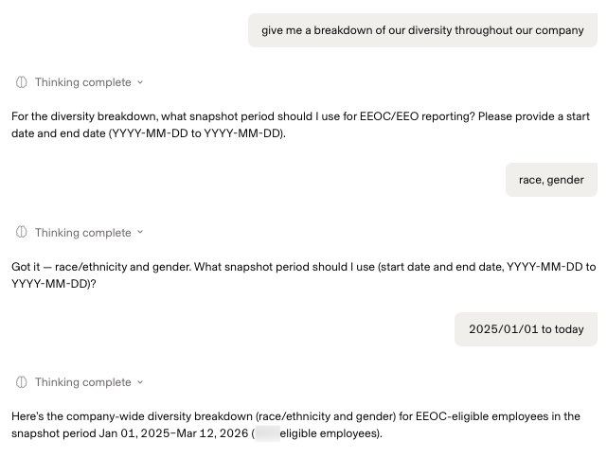Select the '2025/01/01 to today' user message bubble
This screenshot has width=607, height=458.
click(x=526, y=329)
